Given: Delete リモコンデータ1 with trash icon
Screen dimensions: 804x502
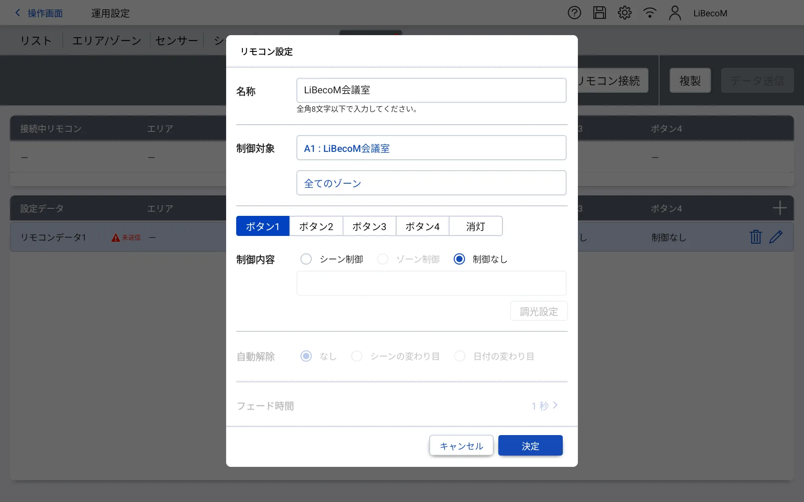Looking at the screenshot, I should pyautogui.click(x=755, y=237).
